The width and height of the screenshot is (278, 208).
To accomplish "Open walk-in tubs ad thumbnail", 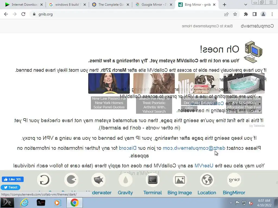I will (244, 83).
